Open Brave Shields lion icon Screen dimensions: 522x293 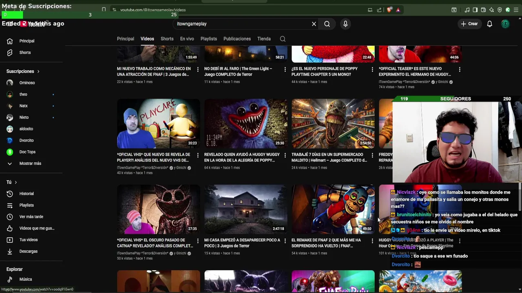click(x=389, y=10)
